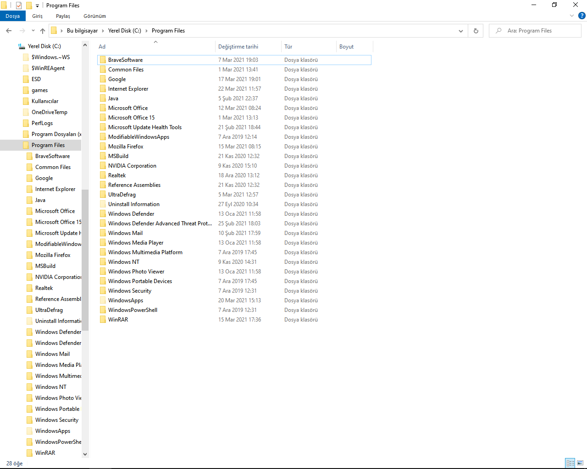Image resolution: width=587 pixels, height=469 pixels.
Task: Click the Properties checkmark icon in the title bar
Action: pyautogui.click(x=19, y=5)
